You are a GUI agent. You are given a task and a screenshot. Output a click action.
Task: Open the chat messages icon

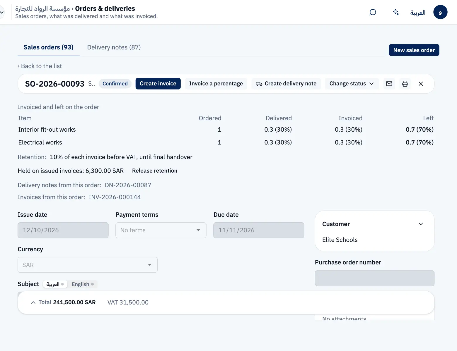pos(373,12)
